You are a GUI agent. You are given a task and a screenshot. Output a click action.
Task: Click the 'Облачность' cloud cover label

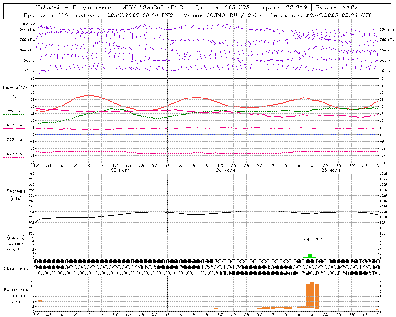[x=16, y=268]
